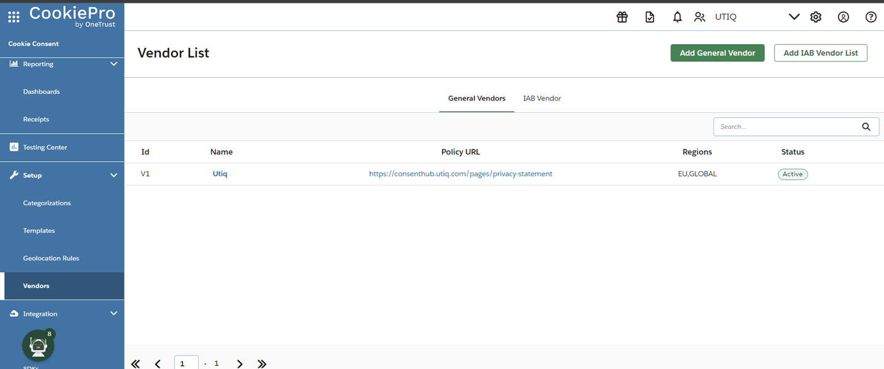The height and width of the screenshot is (369, 884).
Task: Collapse the Setup section
Action: point(114,175)
